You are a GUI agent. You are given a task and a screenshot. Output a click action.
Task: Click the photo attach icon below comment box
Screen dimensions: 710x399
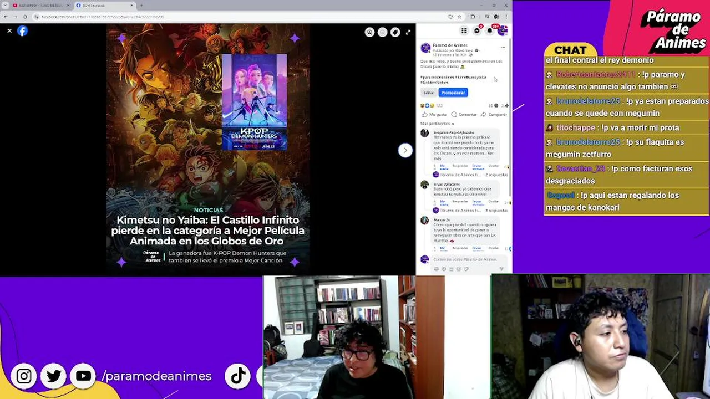coord(451,269)
